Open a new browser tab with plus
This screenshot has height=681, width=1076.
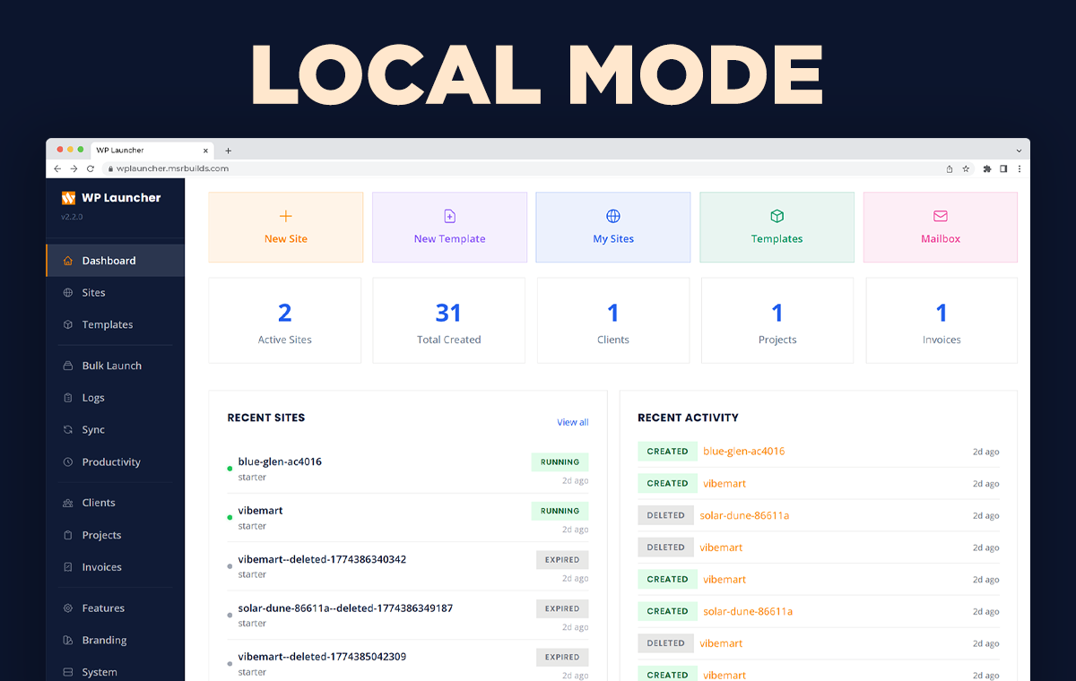[x=229, y=151]
